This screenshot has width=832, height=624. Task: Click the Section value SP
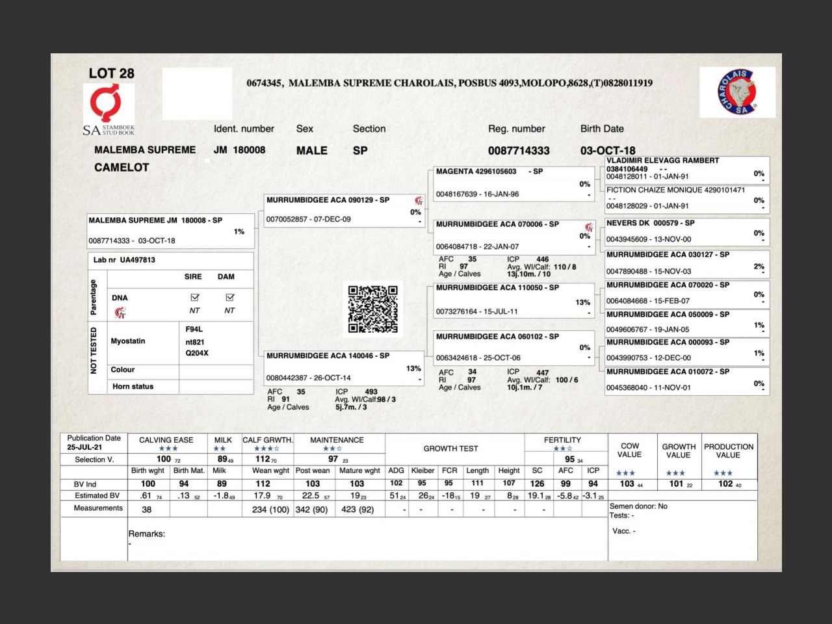coord(360,150)
